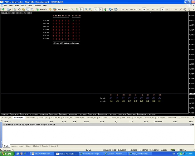Open the Tools menu
This screenshot has width=195, height=156.
pyautogui.click(x=30, y=6)
